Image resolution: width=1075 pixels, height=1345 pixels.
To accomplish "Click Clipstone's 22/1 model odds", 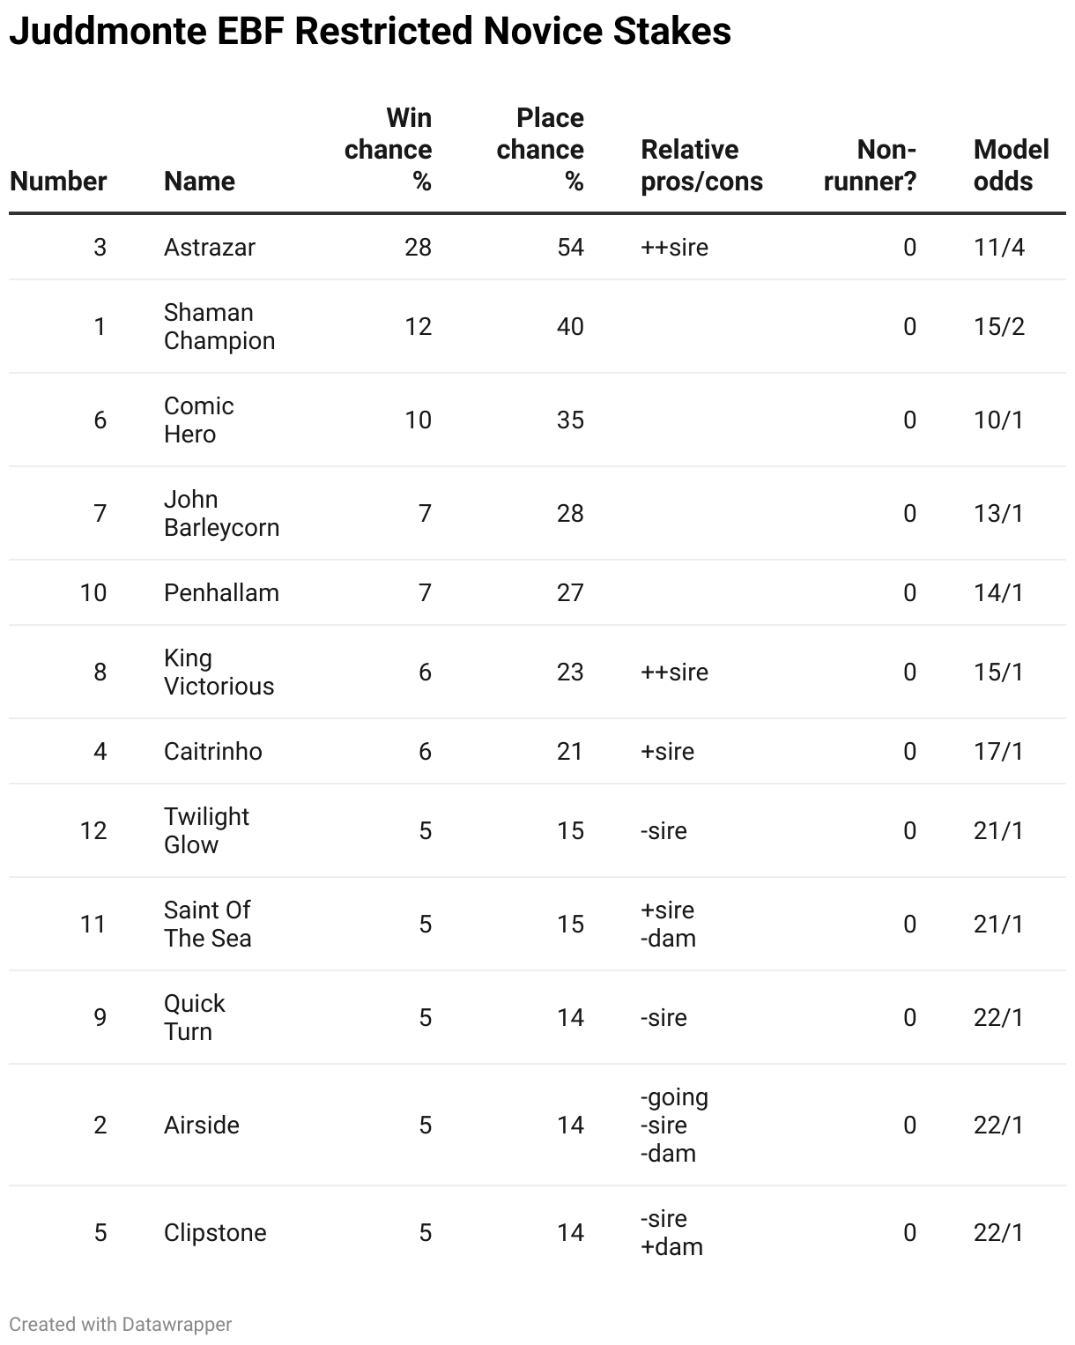I will coord(998,1233).
